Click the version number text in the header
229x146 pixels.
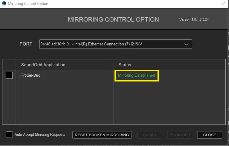(194, 19)
